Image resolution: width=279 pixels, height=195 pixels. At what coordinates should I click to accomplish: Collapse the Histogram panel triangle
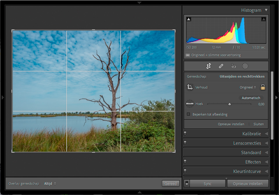[x=266, y=10]
